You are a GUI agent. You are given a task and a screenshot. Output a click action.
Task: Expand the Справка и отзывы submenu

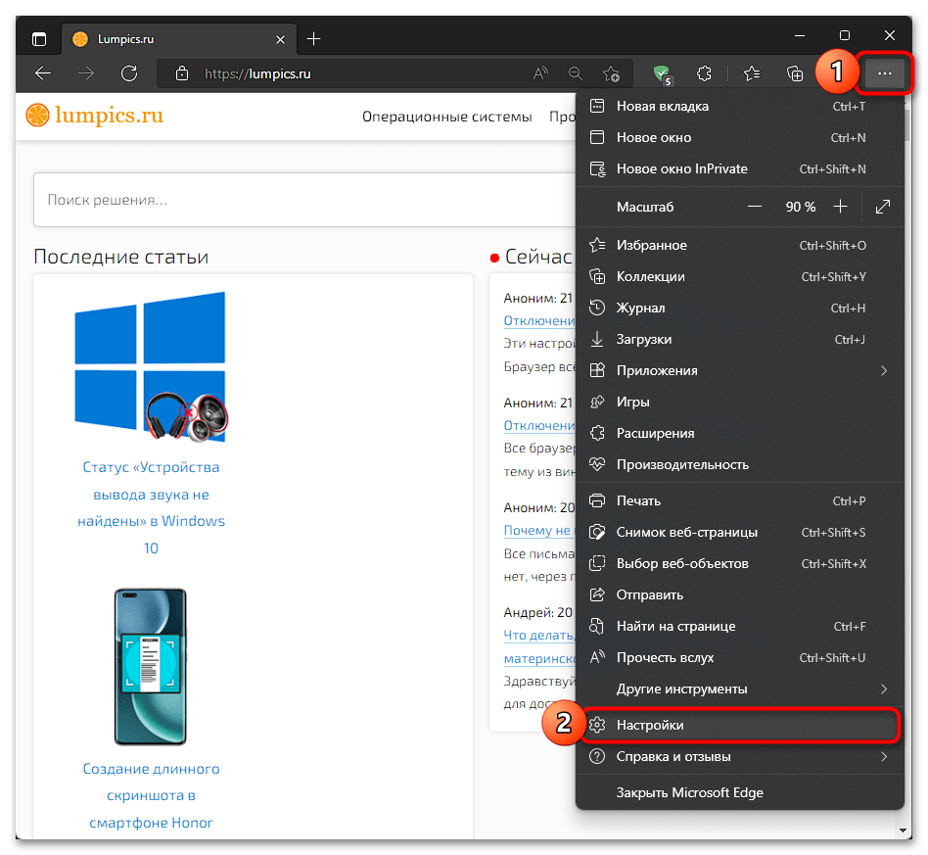coord(739,757)
